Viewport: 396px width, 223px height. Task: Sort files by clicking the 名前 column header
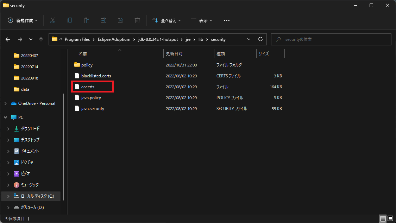tap(83, 53)
